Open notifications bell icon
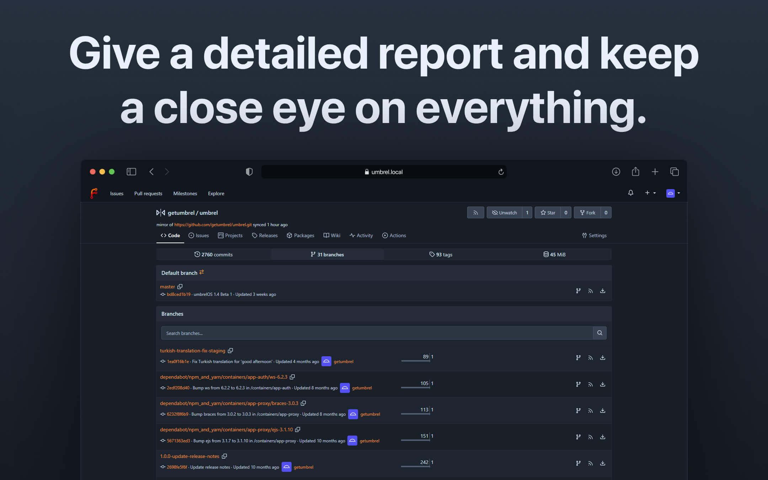The height and width of the screenshot is (480, 768). click(x=630, y=193)
